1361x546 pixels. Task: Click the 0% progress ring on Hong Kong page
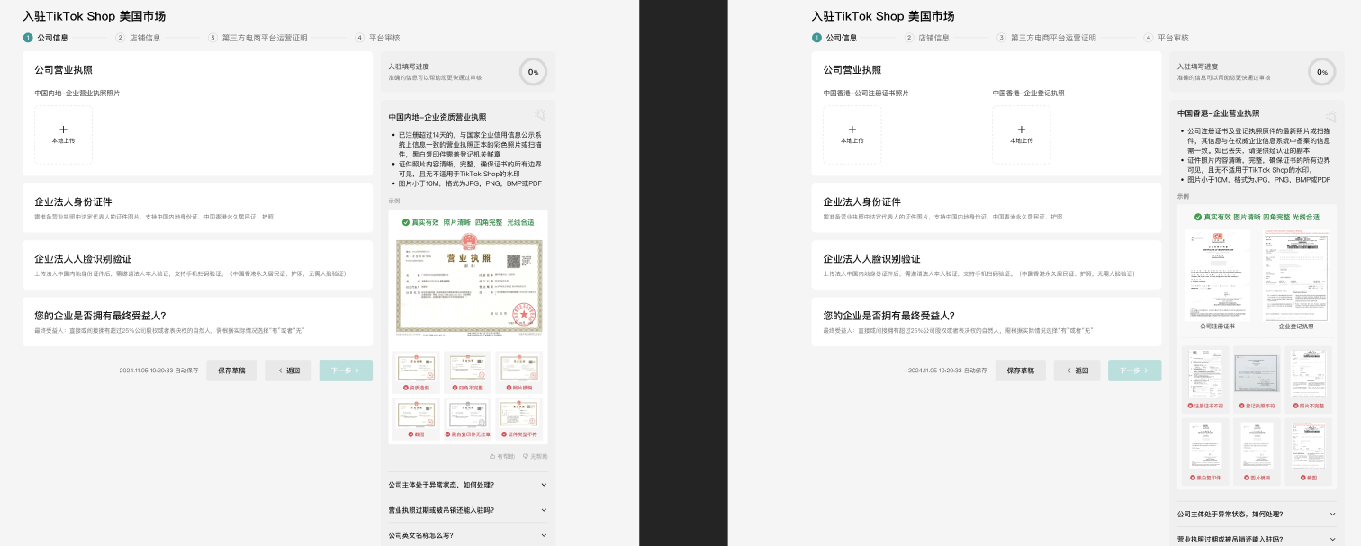coord(1321,72)
